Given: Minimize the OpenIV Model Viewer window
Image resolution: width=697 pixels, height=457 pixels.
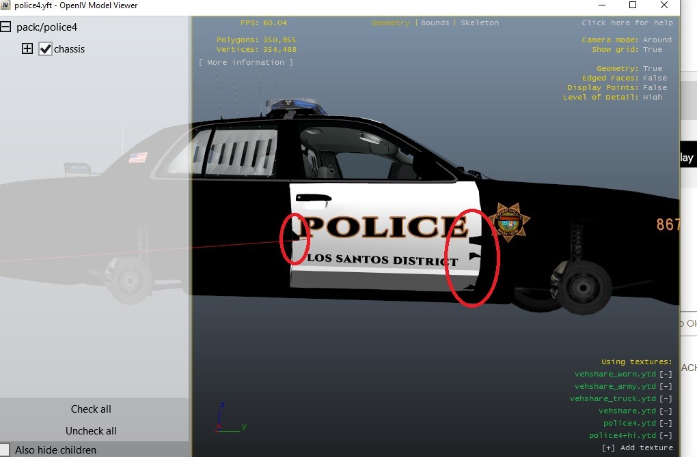Looking at the screenshot, I should click(x=602, y=5).
